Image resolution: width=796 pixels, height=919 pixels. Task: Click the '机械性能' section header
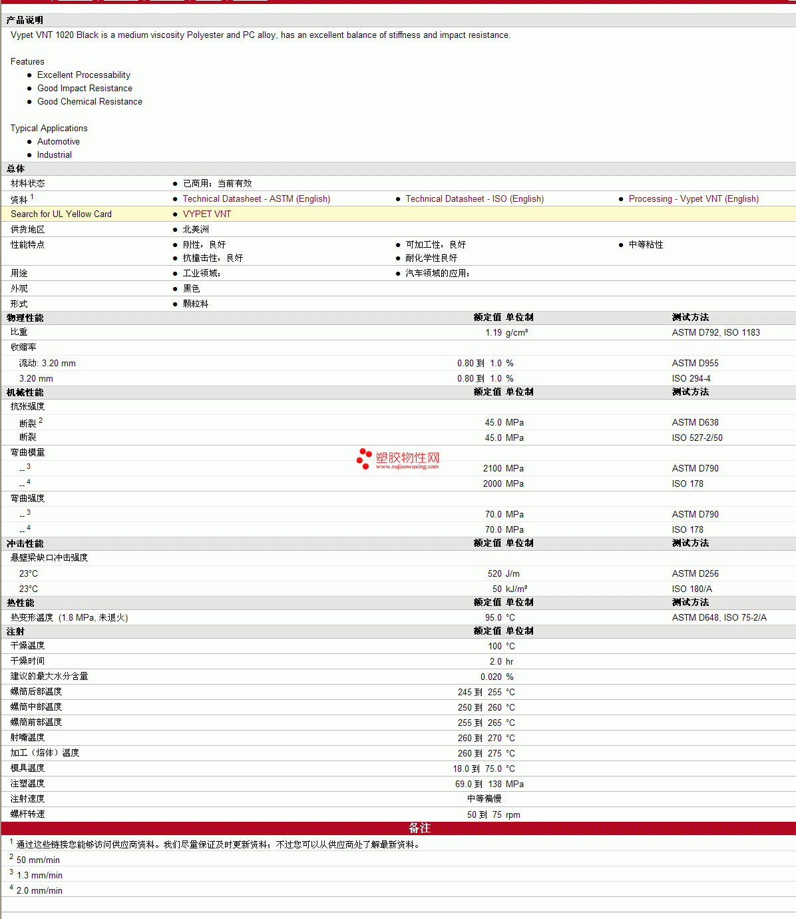click(x=25, y=392)
